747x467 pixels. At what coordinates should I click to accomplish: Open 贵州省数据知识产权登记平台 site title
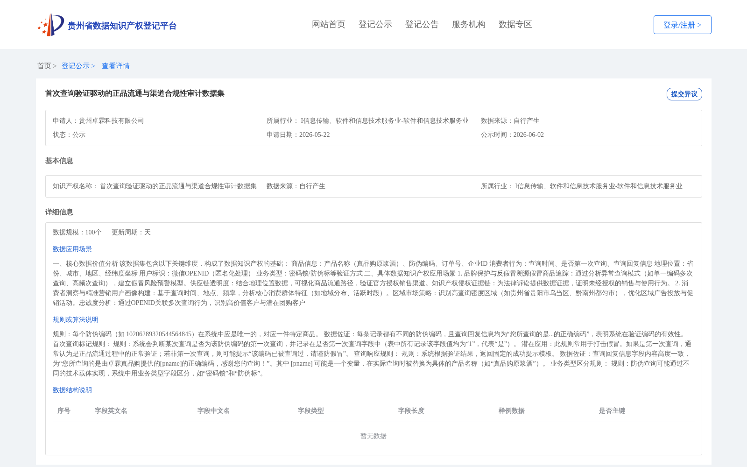[x=122, y=26]
